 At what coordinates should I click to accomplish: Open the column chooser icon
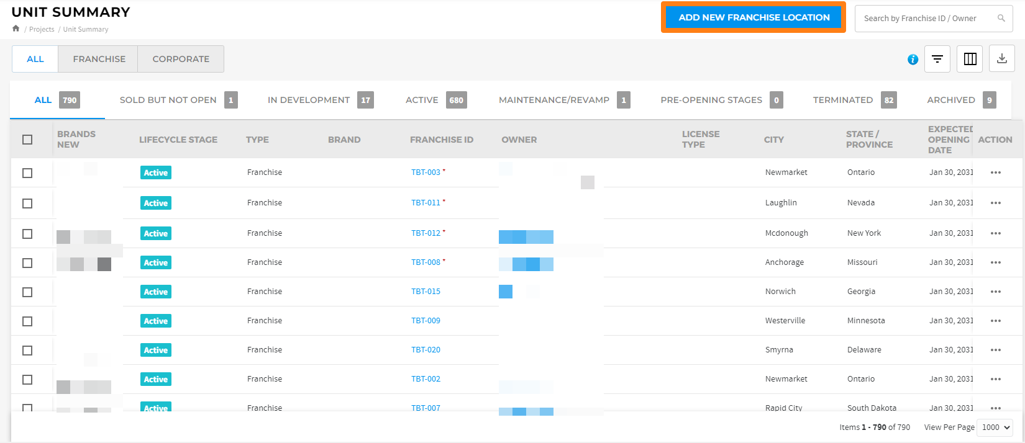click(970, 59)
